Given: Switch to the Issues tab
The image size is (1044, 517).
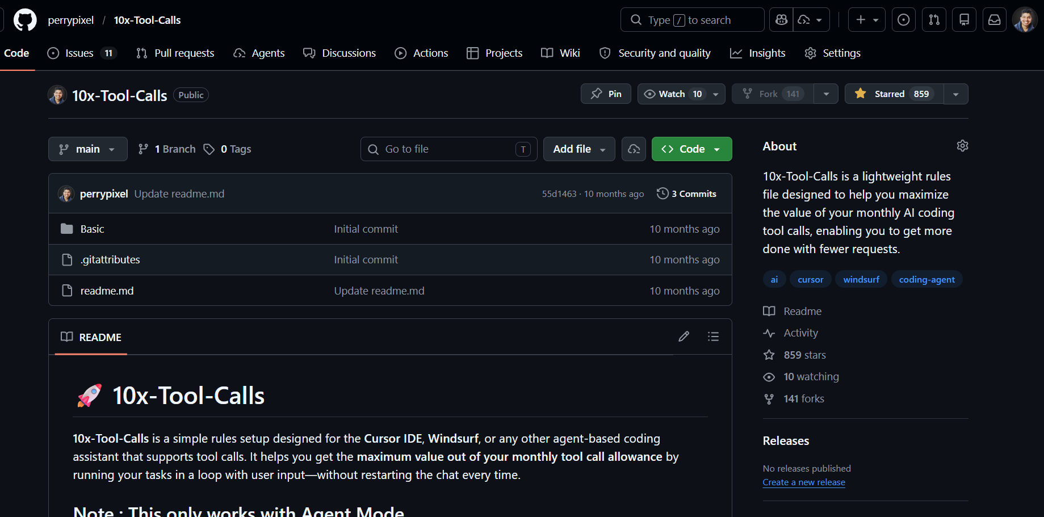Looking at the screenshot, I should (x=82, y=53).
